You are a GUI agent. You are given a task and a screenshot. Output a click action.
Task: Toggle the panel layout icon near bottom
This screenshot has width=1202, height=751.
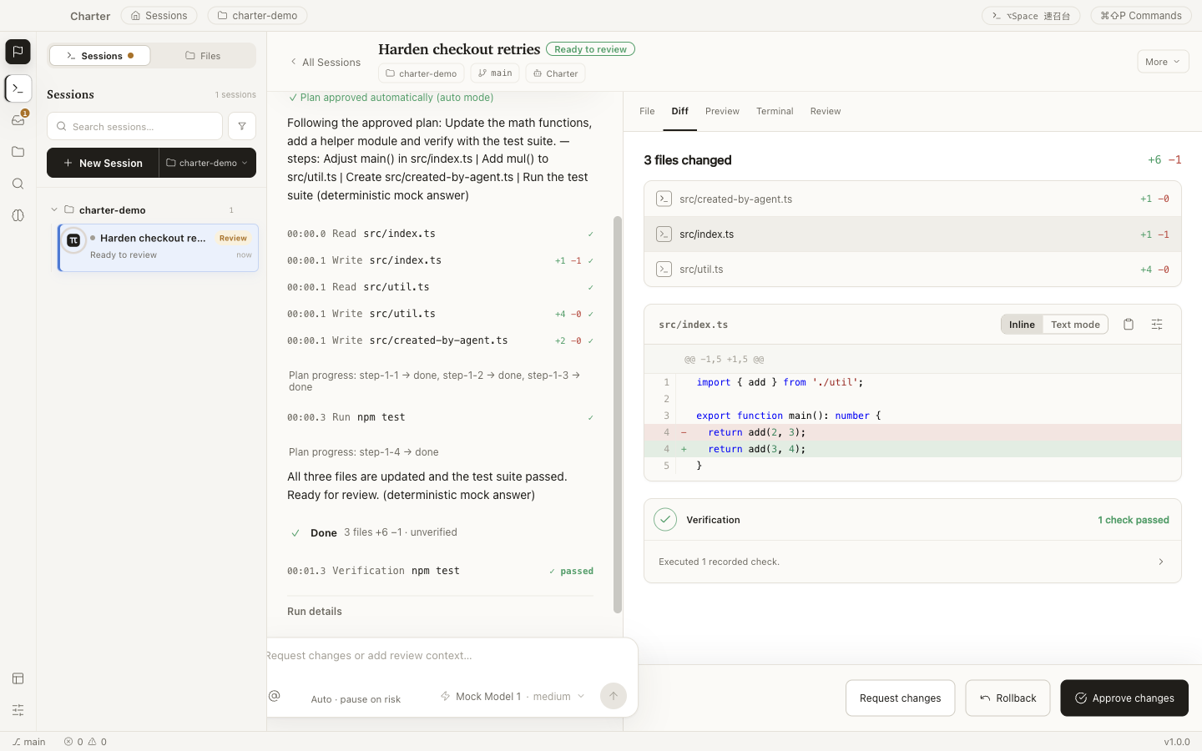pos(18,678)
